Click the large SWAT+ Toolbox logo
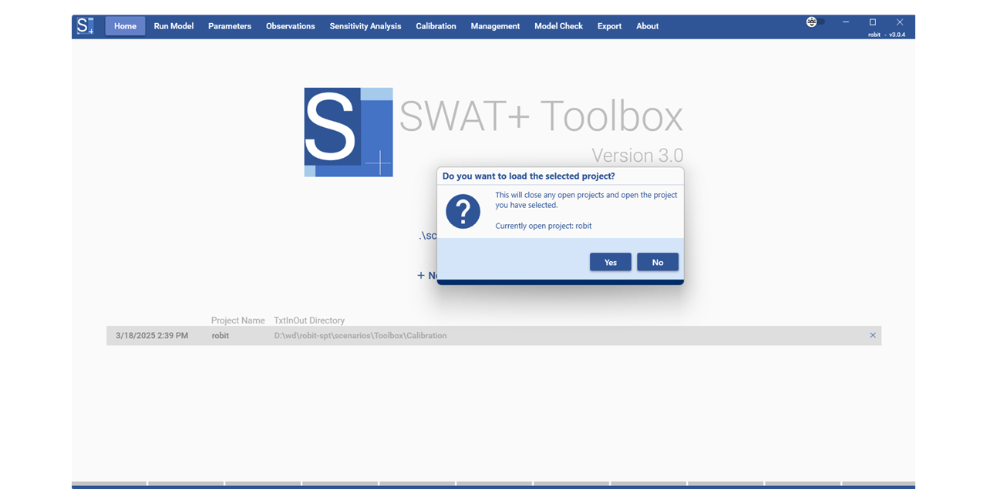This screenshot has height=503, width=987. pyautogui.click(x=349, y=132)
